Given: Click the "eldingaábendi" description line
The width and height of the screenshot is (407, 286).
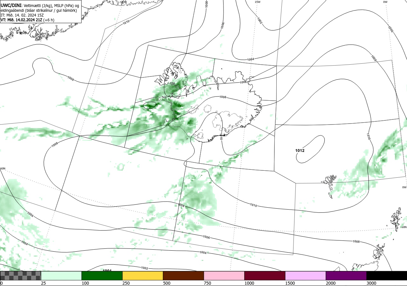Looking at the screenshot, I should tap(39, 11).
